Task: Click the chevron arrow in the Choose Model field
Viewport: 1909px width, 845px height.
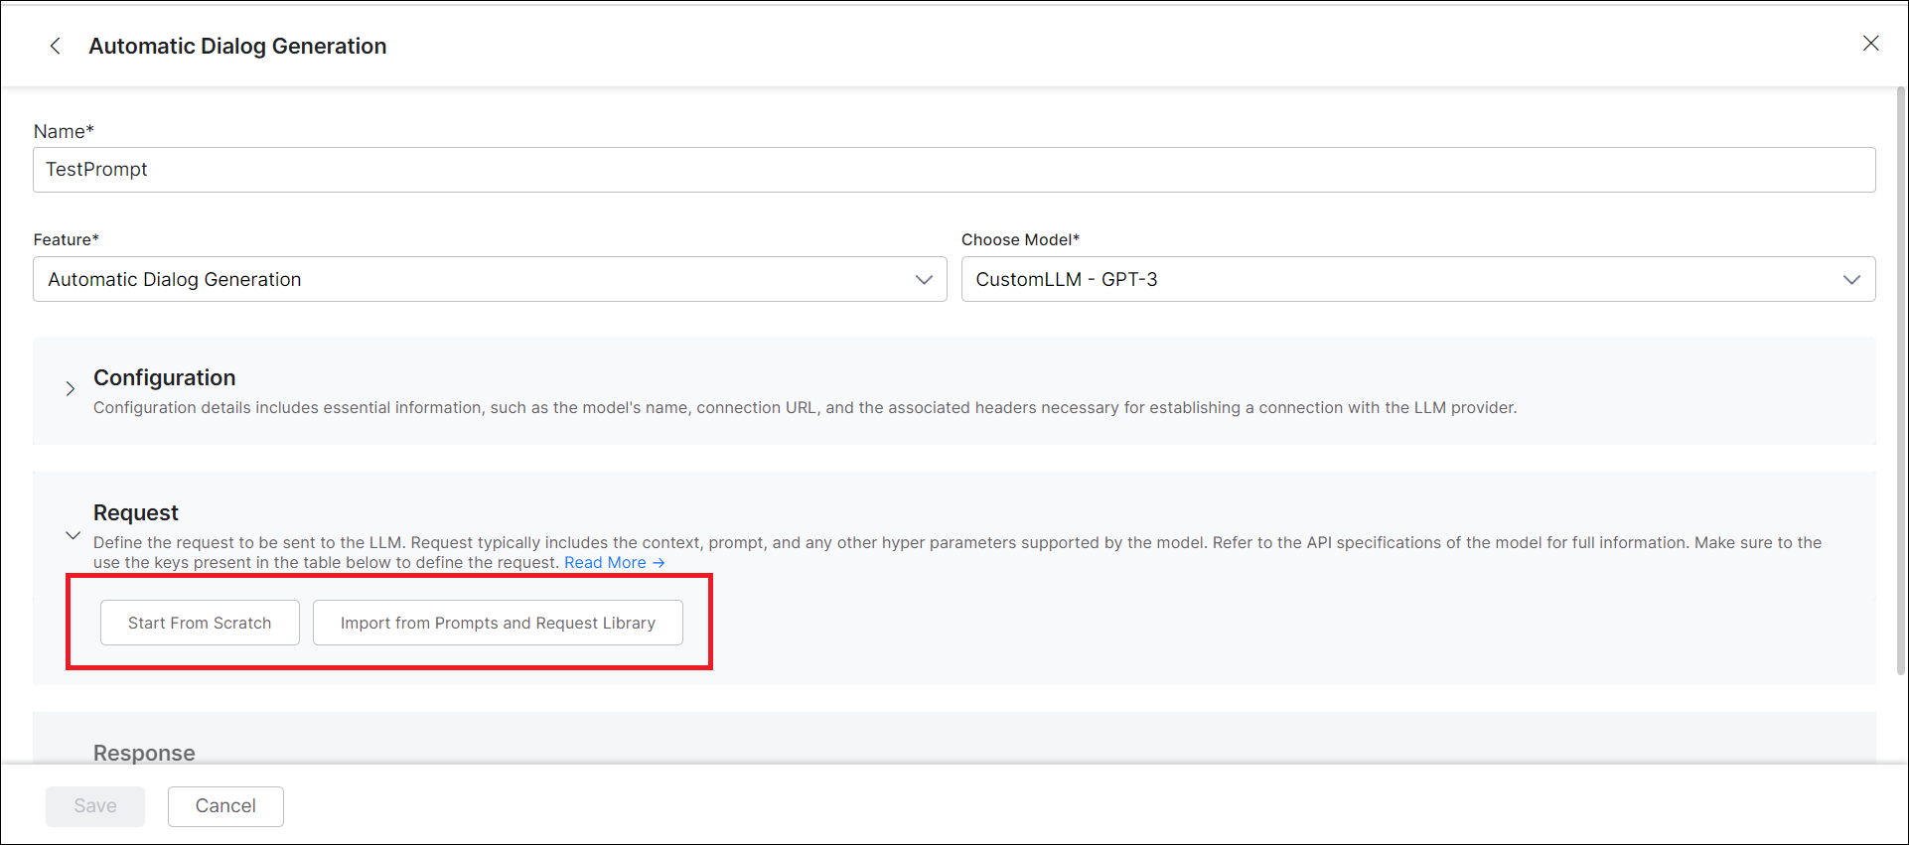Action: [x=1851, y=280]
